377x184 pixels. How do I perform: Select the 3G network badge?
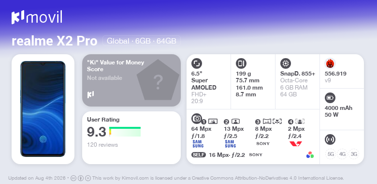[x=354, y=154]
